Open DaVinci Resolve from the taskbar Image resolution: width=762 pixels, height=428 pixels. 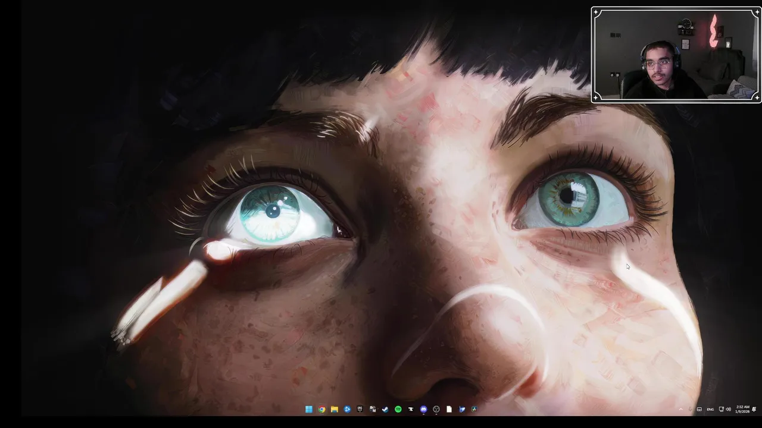[474, 409]
